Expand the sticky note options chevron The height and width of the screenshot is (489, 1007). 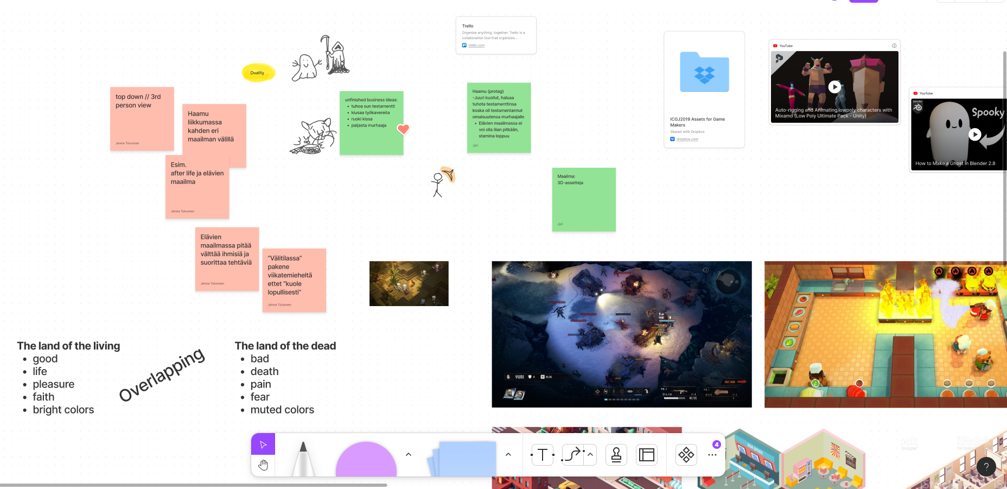point(508,455)
